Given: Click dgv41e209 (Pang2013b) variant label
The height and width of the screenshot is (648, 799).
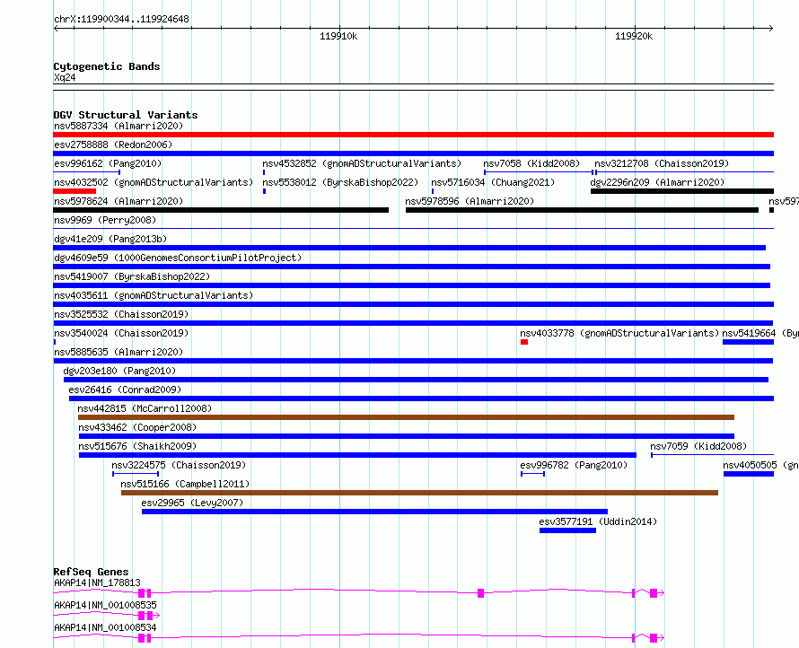Looking at the screenshot, I should (110, 239).
